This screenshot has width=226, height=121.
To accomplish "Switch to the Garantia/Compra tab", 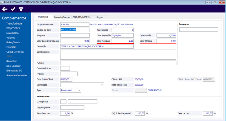I will tap(62, 17).
